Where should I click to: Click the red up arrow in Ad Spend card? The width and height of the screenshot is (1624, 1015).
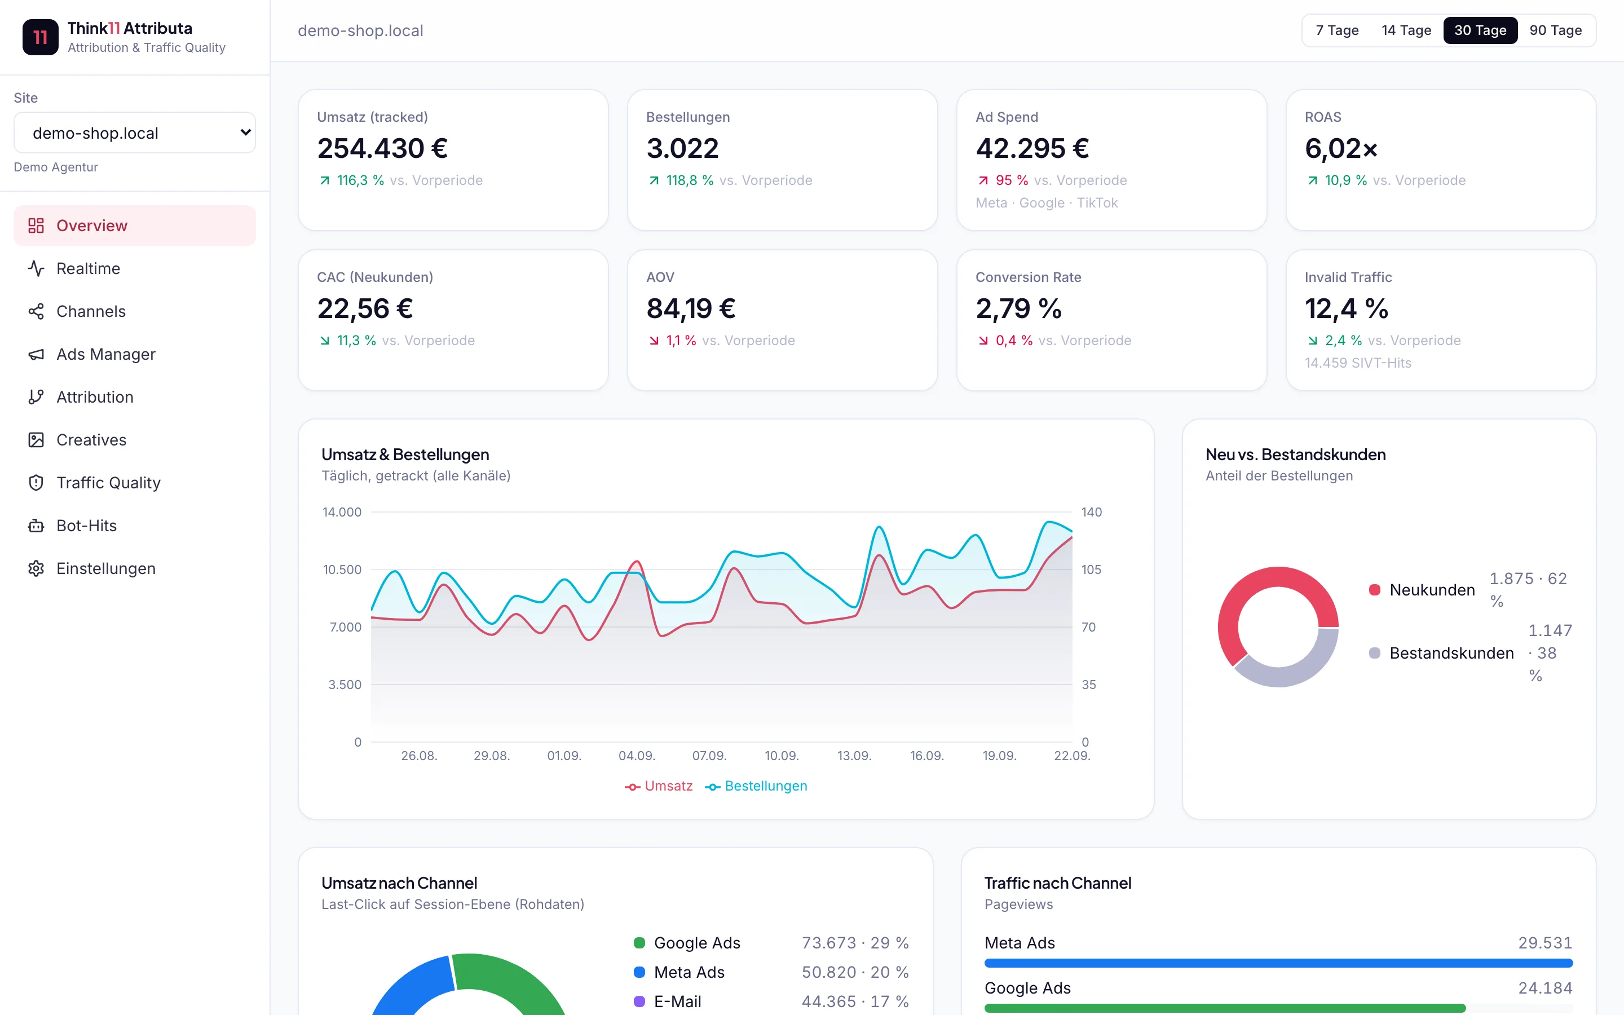(x=983, y=180)
